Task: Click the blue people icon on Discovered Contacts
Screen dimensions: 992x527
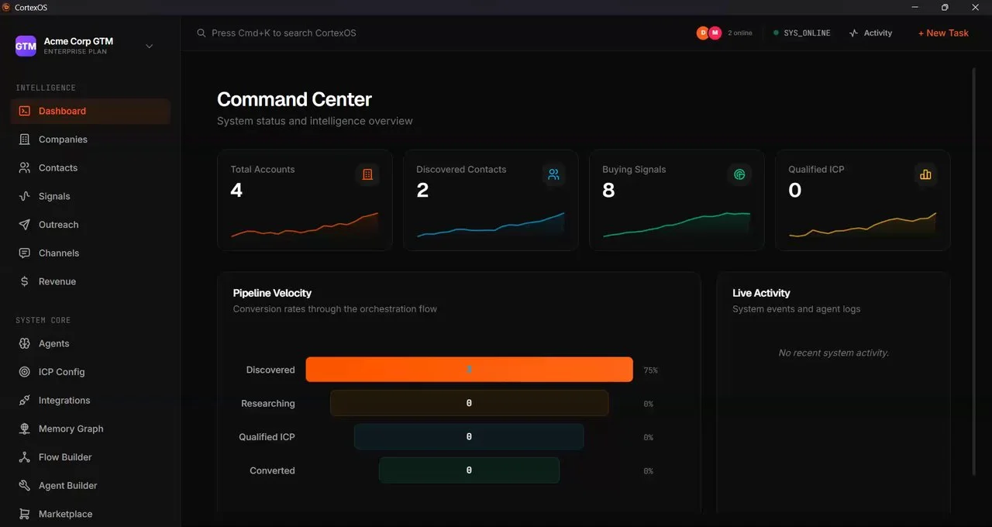Action: (553, 174)
